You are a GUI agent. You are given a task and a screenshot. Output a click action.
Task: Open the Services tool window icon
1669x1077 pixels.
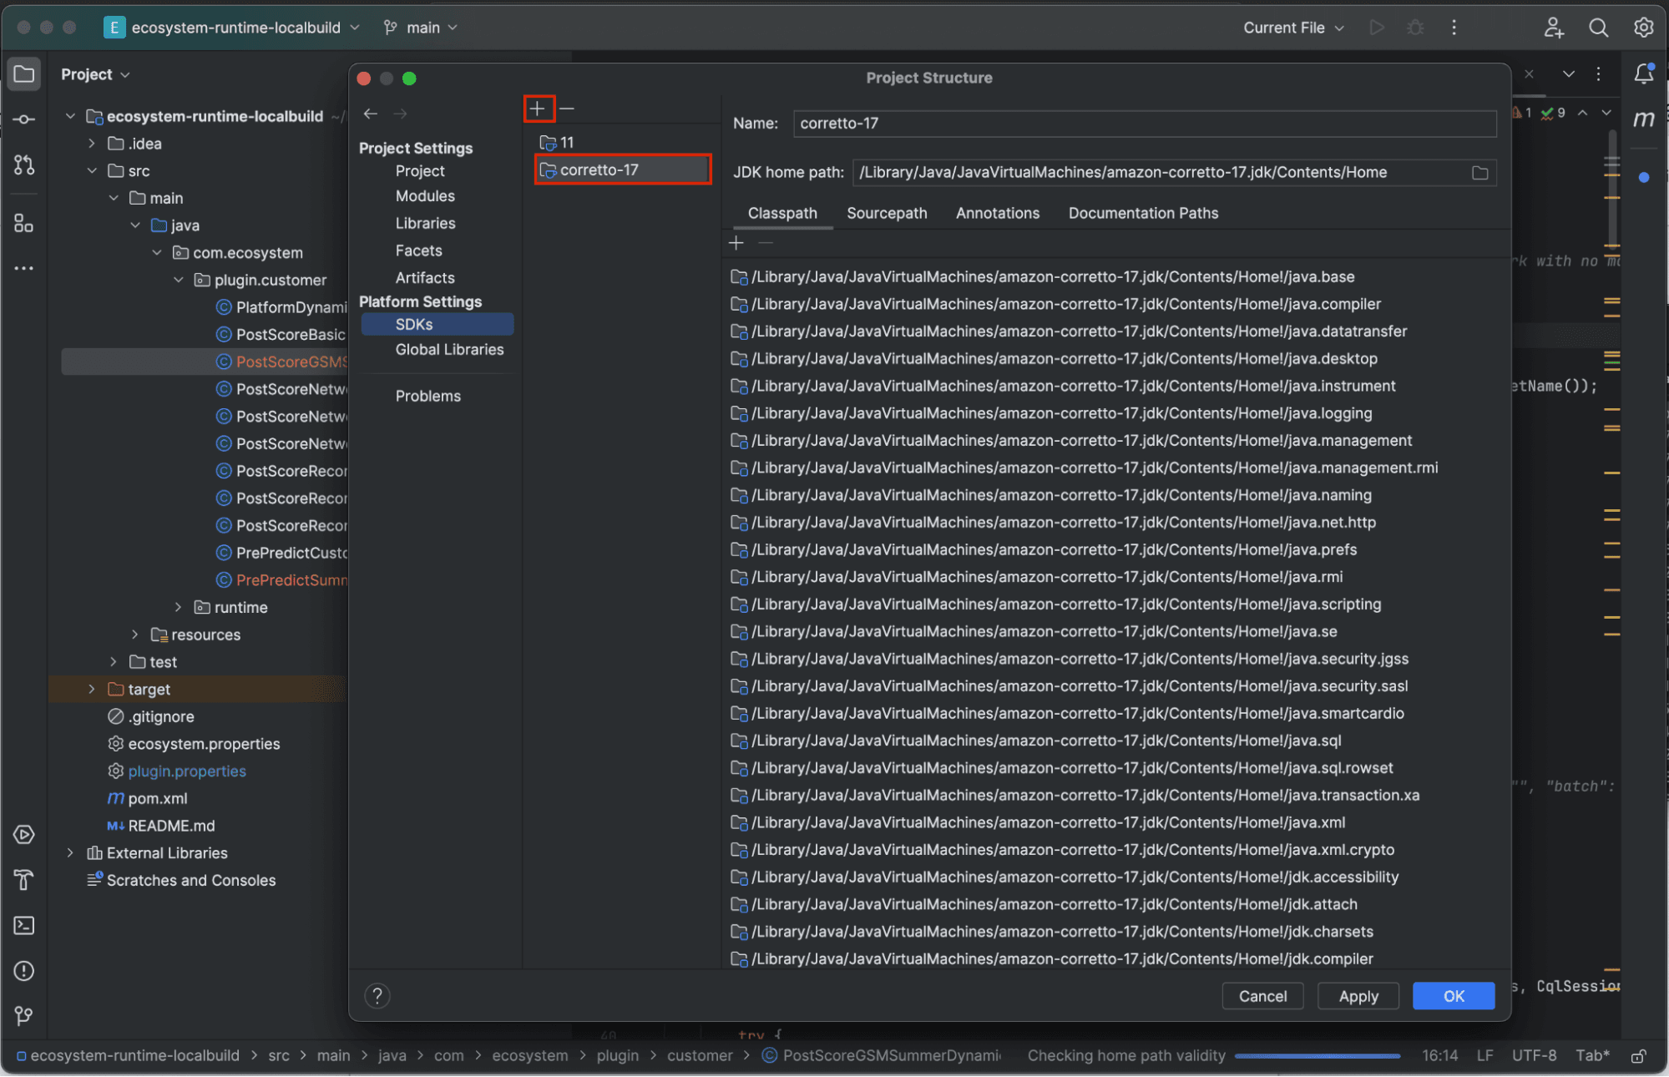[24, 834]
